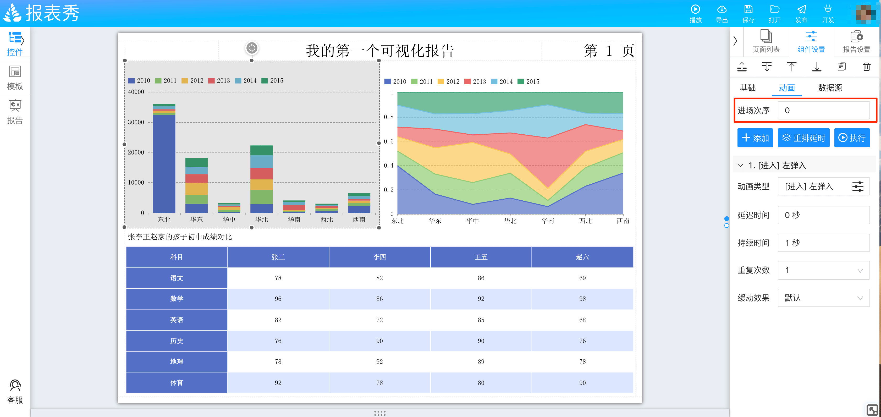
Task: Toggle the 2015 legend in area chart
Action: coord(528,82)
